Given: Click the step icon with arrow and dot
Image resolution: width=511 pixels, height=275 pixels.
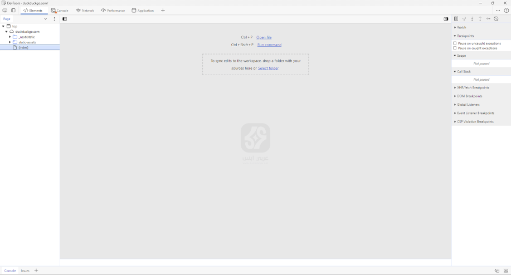Looking at the screenshot, I should (x=488, y=19).
